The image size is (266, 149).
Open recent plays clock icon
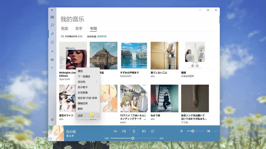(x=52, y=42)
